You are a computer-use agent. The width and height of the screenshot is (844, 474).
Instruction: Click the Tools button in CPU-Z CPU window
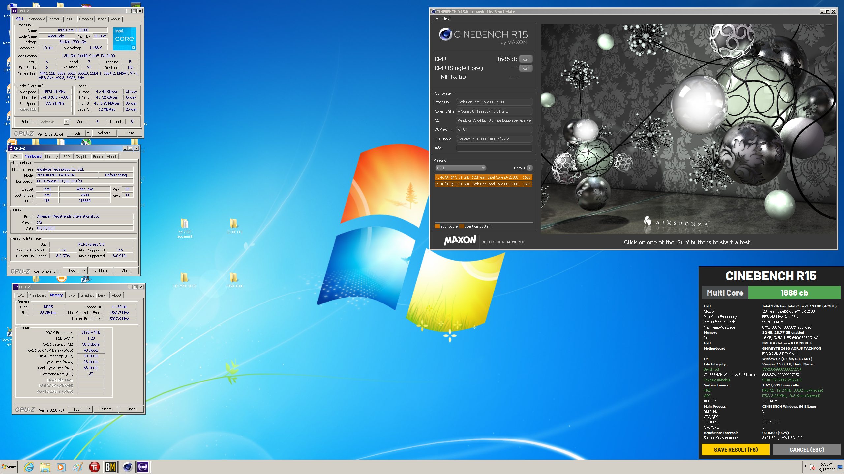pos(76,133)
